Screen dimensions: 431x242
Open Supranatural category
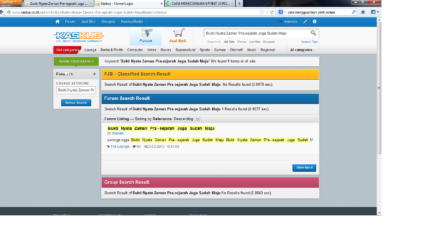click(x=186, y=50)
